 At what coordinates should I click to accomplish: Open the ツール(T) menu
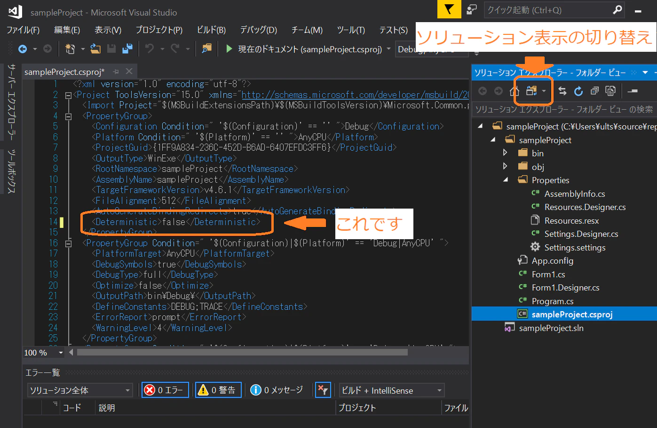click(x=351, y=30)
